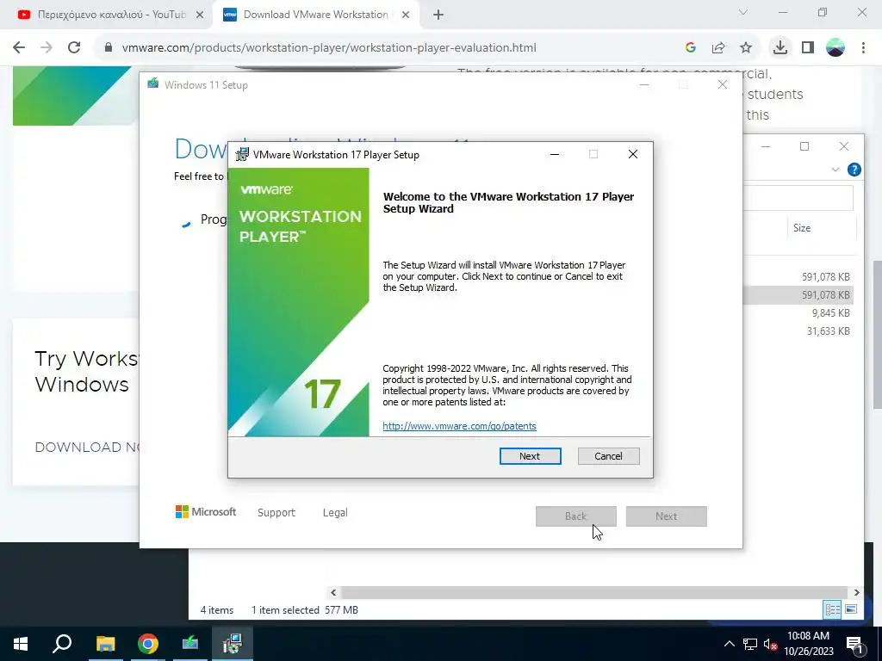Switch File Explorer to large icons view

(851, 609)
